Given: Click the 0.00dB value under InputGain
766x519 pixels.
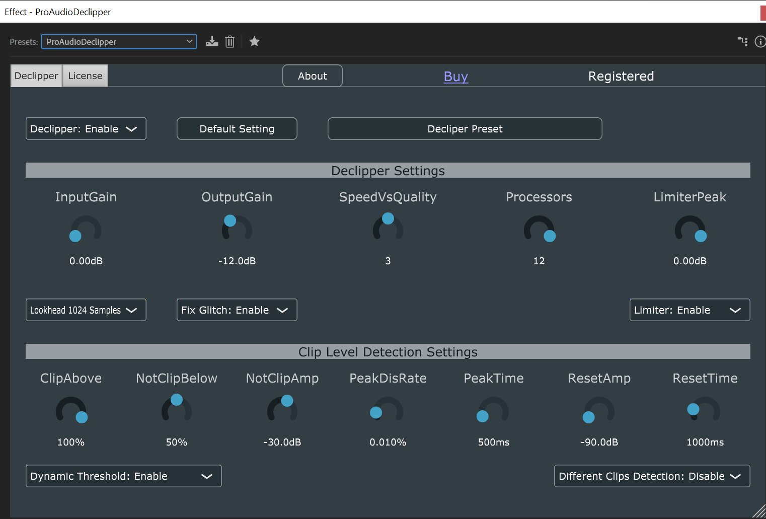Looking at the screenshot, I should point(86,261).
